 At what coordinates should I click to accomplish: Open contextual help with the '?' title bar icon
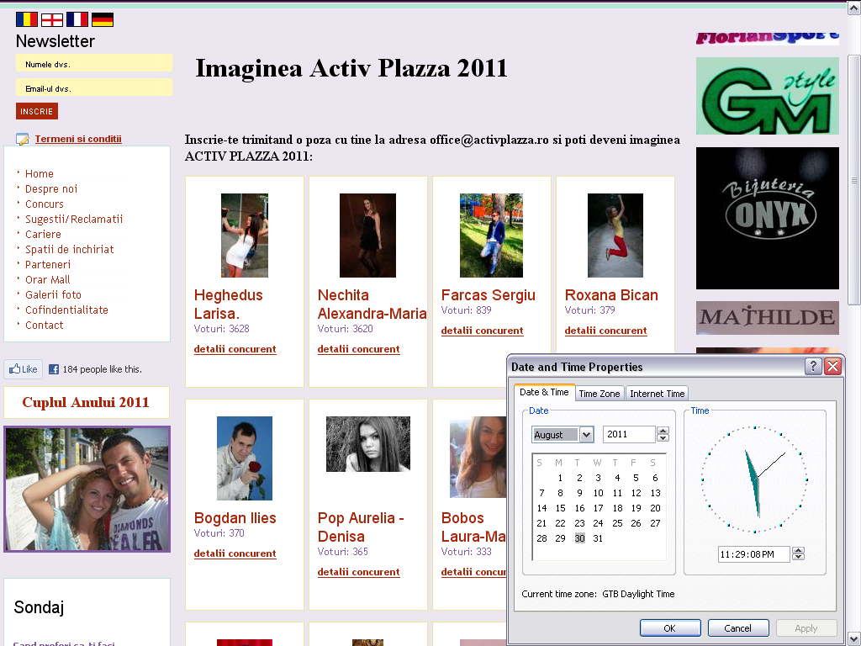[812, 366]
